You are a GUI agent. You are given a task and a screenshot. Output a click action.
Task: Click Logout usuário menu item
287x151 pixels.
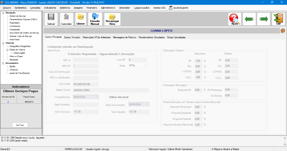142,8
